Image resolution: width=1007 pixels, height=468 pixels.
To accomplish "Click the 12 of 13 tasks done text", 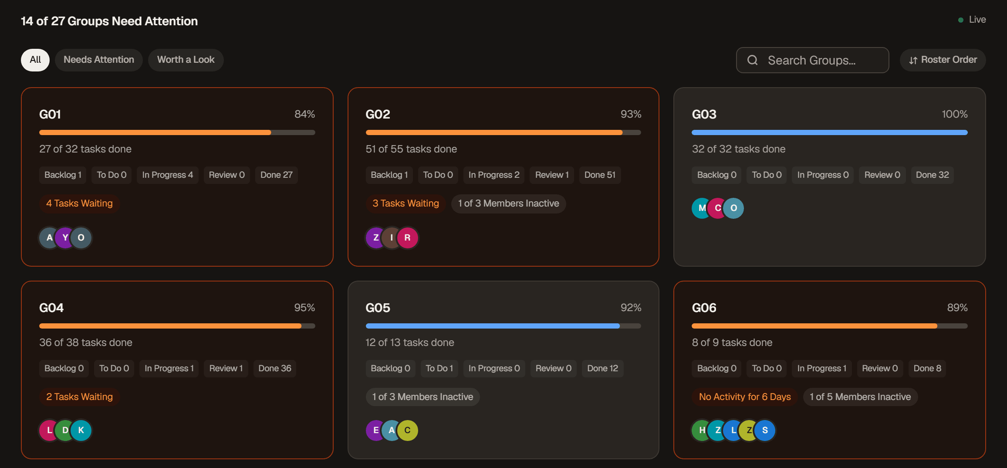I will 409,343.
